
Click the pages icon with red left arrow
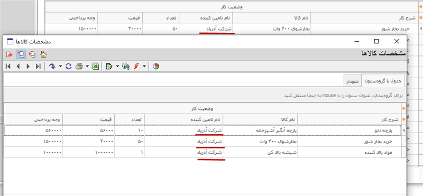click(x=32, y=54)
